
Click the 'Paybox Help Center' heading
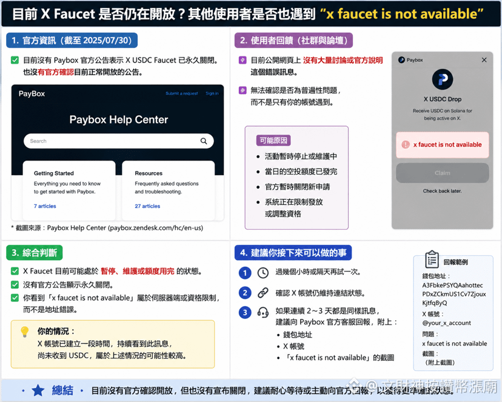pos(118,119)
